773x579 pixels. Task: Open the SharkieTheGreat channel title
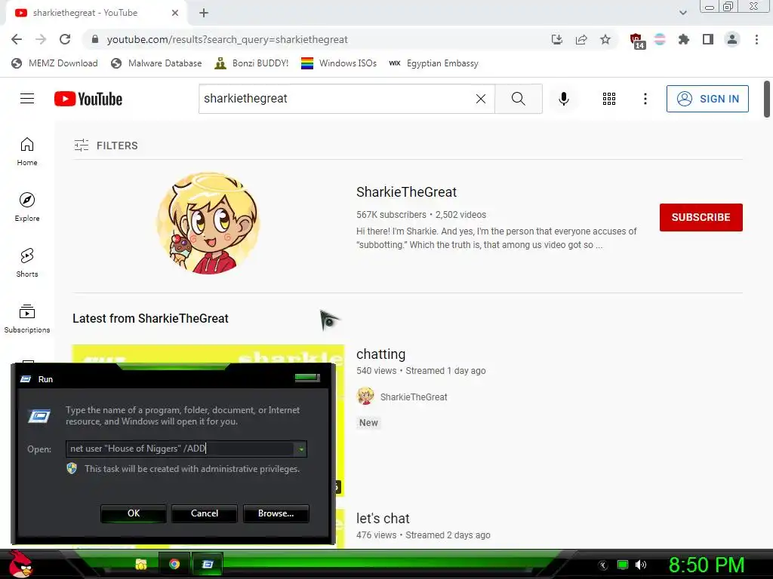[406, 192]
